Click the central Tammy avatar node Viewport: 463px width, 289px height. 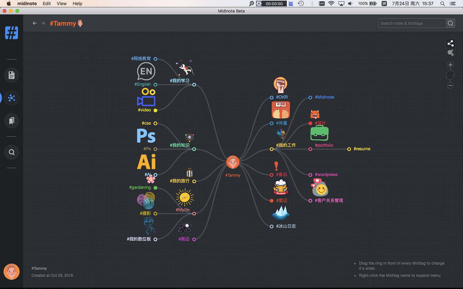pyautogui.click(x=233, y=162)
